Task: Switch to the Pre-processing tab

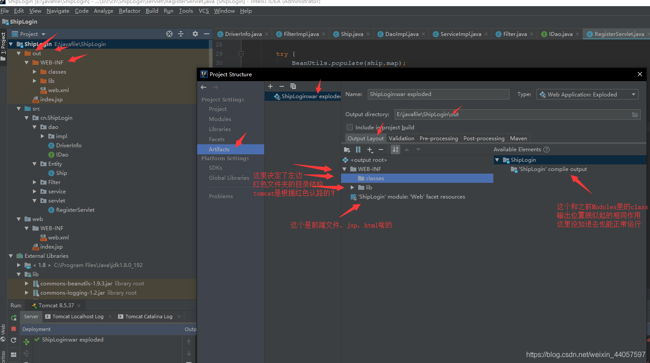Action: click(438, 139)
